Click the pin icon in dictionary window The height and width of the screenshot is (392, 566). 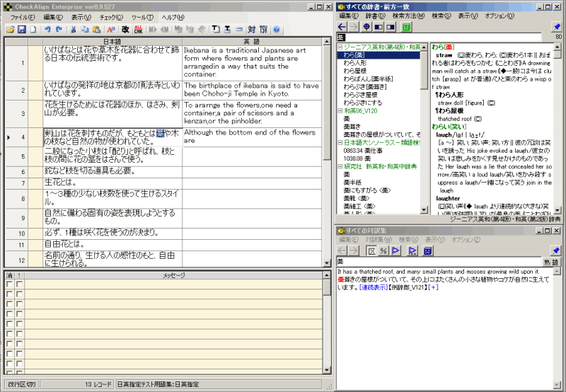(x=556, y=27)
